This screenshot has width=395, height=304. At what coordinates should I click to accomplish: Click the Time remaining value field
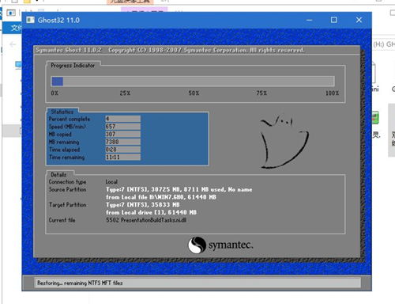[x=122, y=157]
